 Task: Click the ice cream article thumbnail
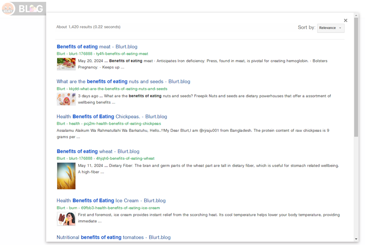(x=66, y=219)
